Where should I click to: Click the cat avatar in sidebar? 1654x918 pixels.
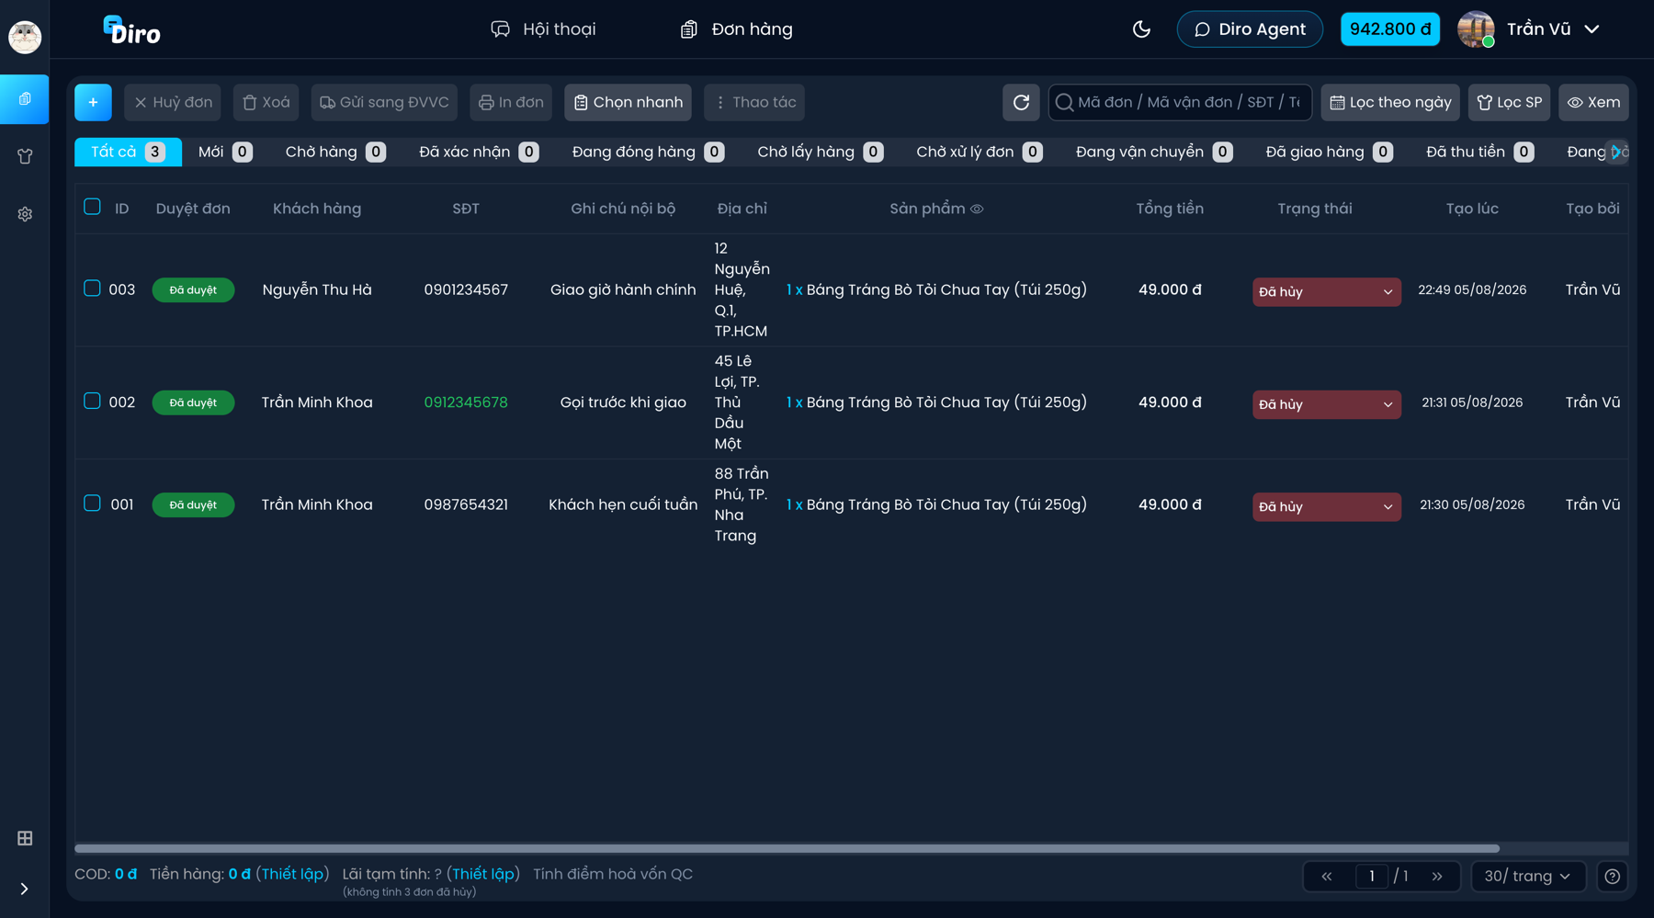pyautogui.click(x=25, y=37)
